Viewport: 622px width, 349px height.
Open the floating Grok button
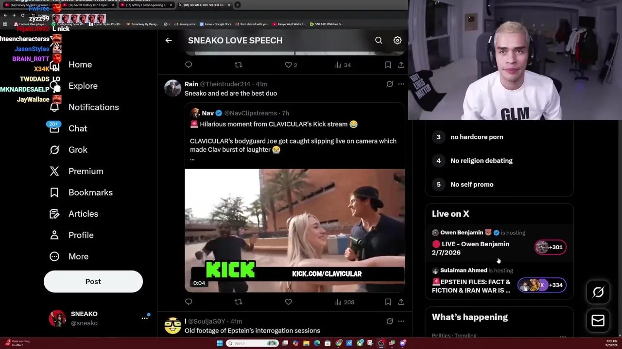coord(598,292)
